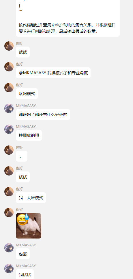Click the code explanation message bubble
133x279 pixels.
[68, 18]
